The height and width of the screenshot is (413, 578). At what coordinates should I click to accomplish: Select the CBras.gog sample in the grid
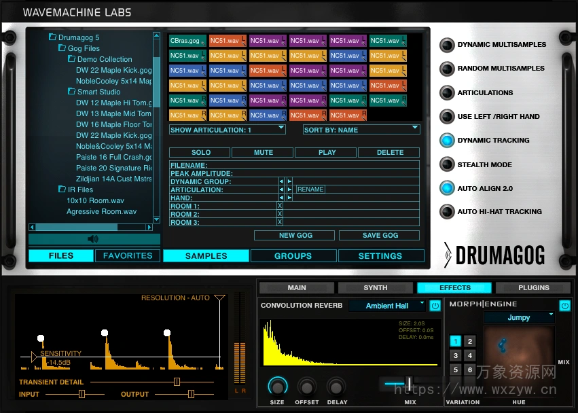(187, 41)
